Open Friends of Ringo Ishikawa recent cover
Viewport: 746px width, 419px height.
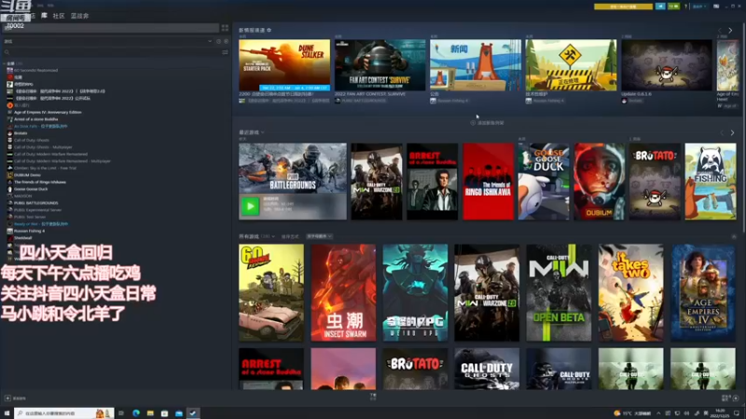point(488,182)
